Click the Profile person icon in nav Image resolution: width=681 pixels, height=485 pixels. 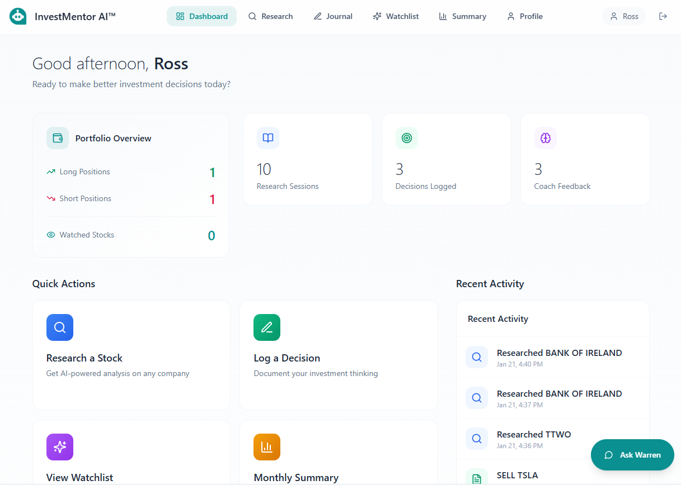tap(511, 16)
